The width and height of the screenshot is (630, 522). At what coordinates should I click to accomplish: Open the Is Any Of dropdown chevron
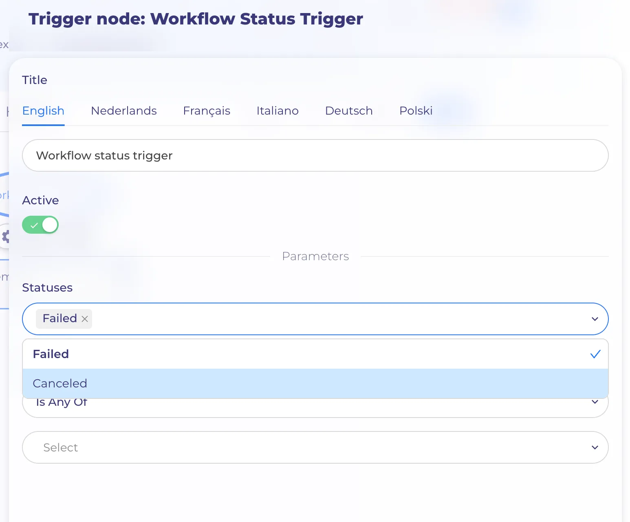(x=595, y=402)
